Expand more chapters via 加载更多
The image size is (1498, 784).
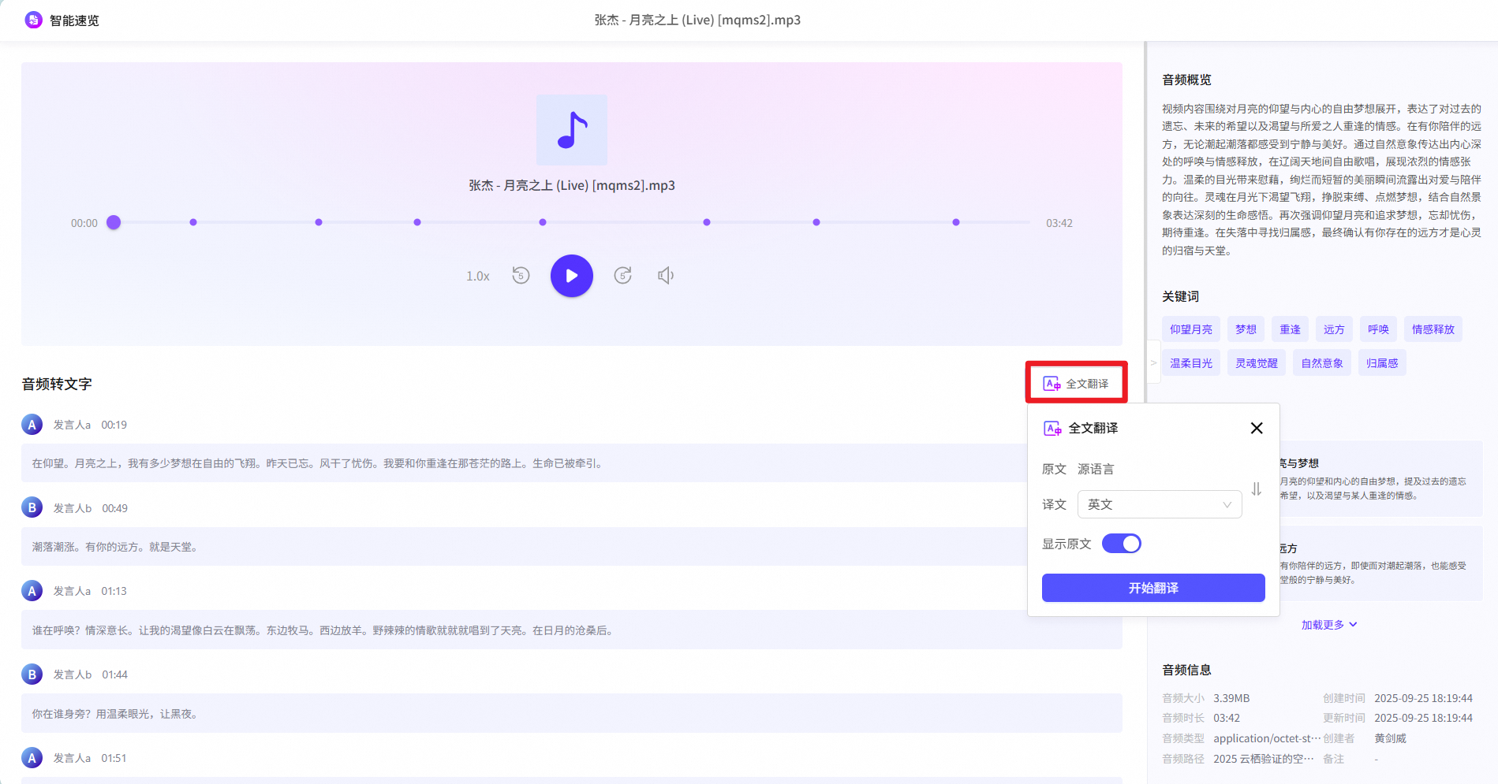tap(1329, 625)
